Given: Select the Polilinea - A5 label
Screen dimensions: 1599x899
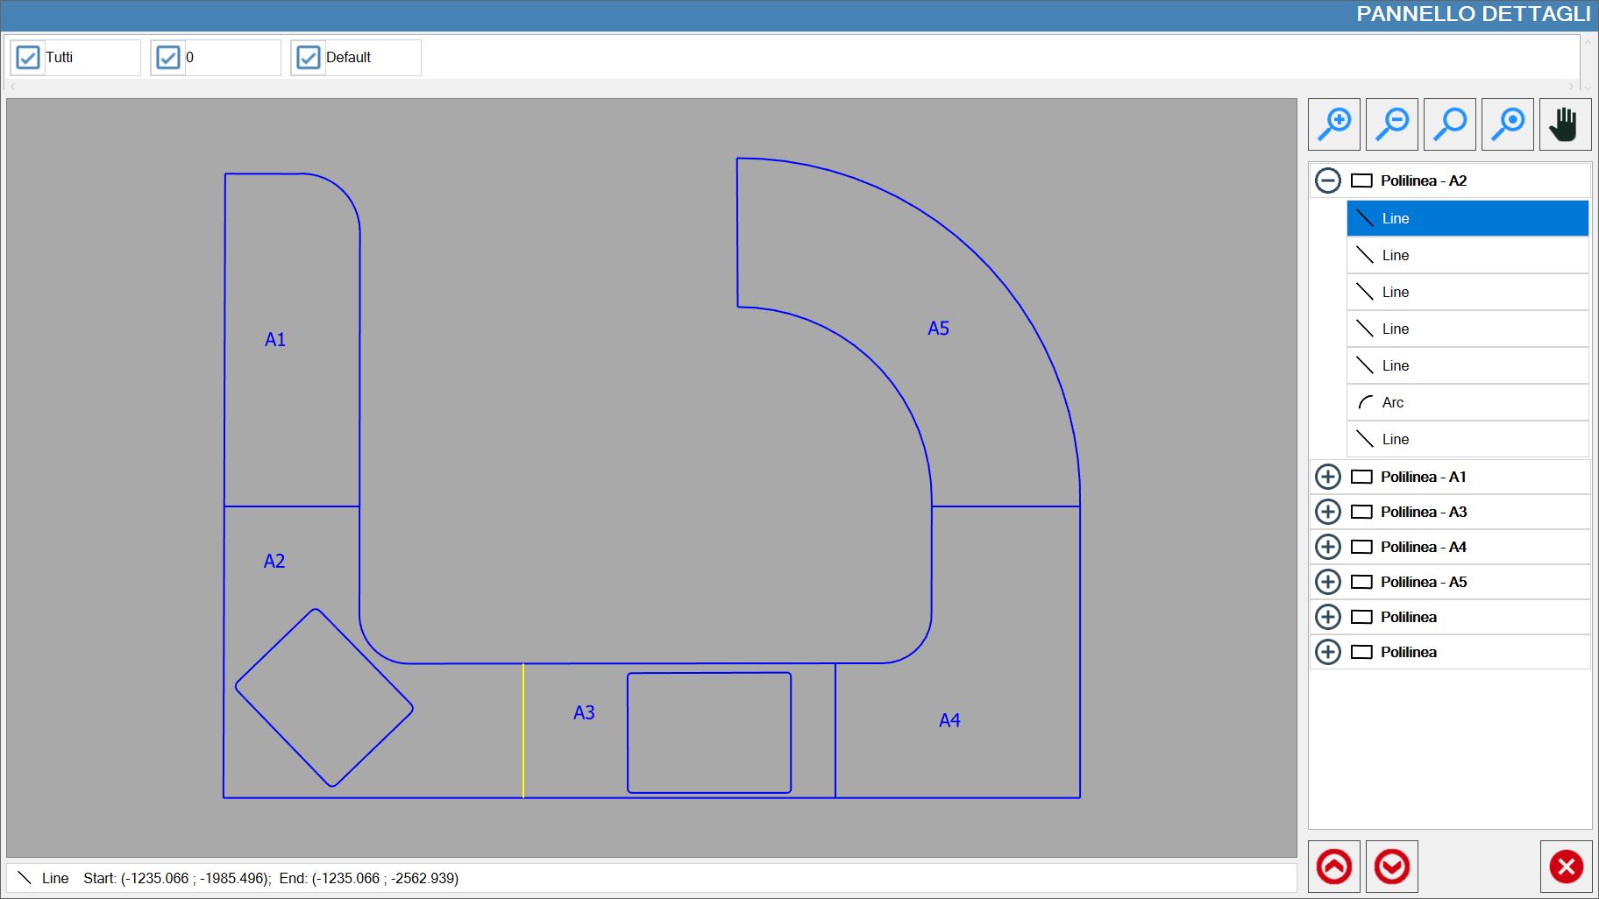Looking at the screenshot, I should [1424, 582].
